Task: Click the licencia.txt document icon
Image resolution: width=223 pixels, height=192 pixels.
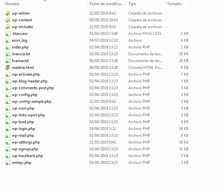Action: [8, 54]
